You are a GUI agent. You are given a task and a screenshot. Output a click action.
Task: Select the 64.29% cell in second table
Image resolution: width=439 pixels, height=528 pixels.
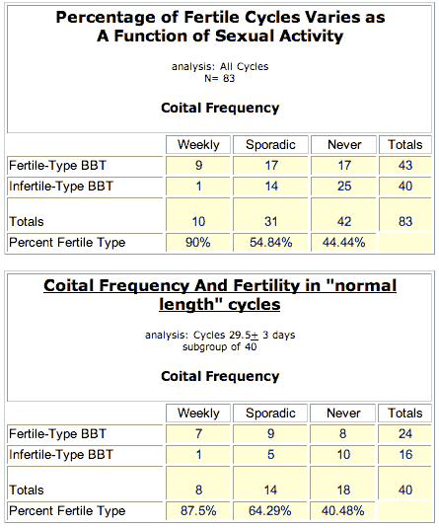[270, 511]
